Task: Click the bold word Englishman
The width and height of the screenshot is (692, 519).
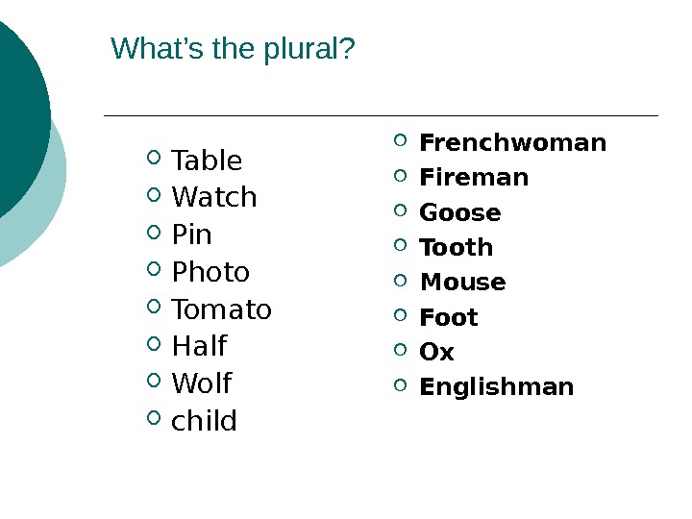Action: point(497,387)
